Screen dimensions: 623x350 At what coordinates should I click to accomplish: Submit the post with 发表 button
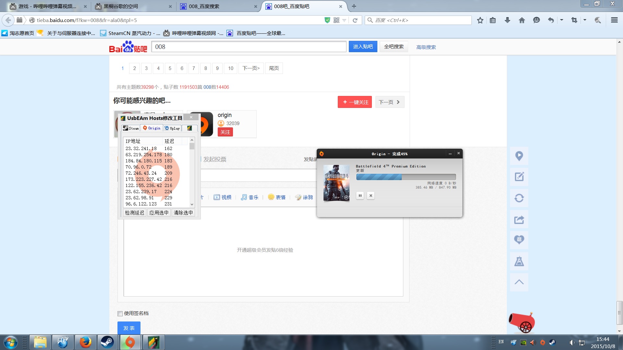coord(129,328)
